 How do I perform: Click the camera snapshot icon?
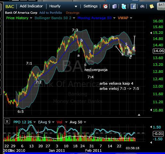pos(143,7)
